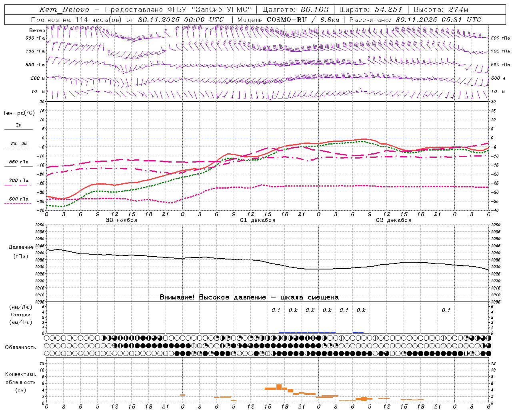Click the Рассчитано: 30.11.2025 05:31 UTC text
Viewport: 512px width, 410px height.
point(415,20)
